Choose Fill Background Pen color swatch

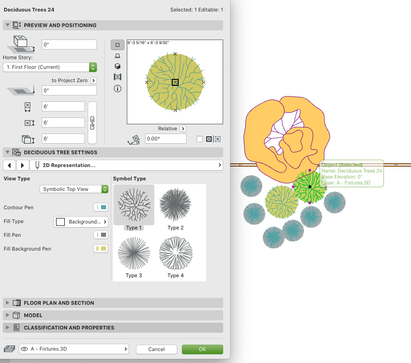[x=101, y=249]
